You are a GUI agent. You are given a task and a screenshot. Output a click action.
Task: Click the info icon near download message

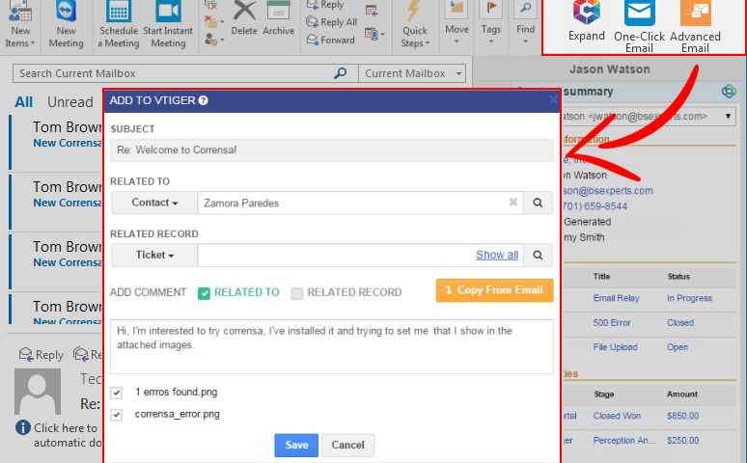23,427
